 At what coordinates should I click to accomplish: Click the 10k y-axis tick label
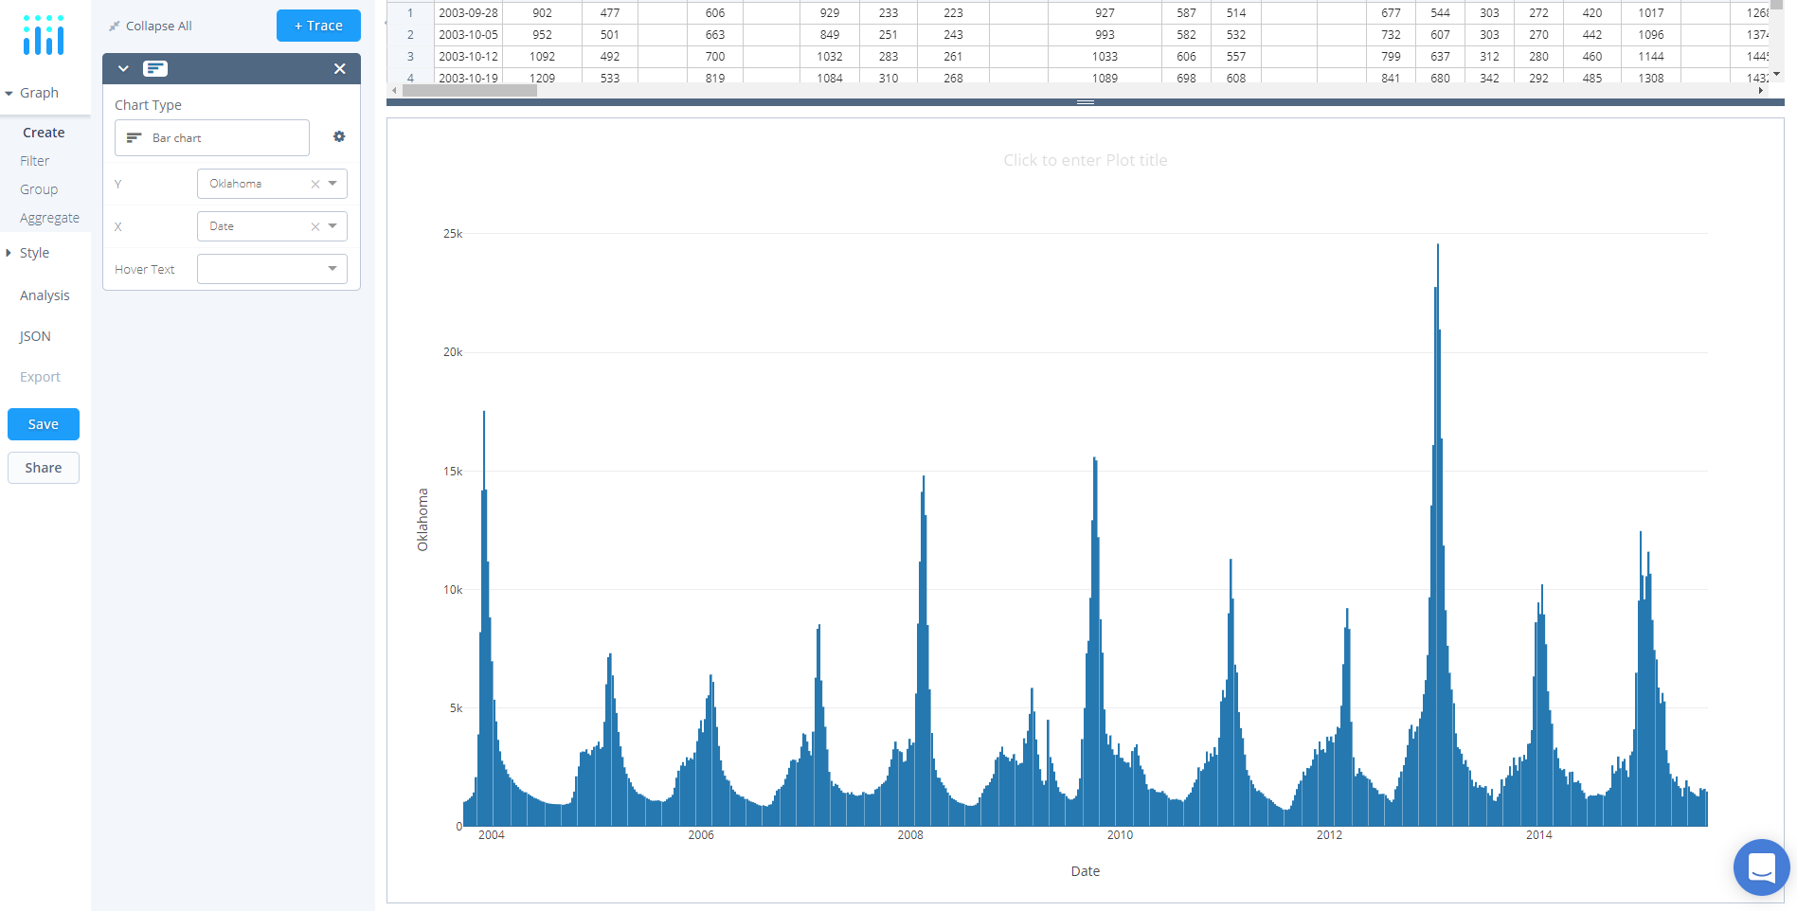(453, 590)
